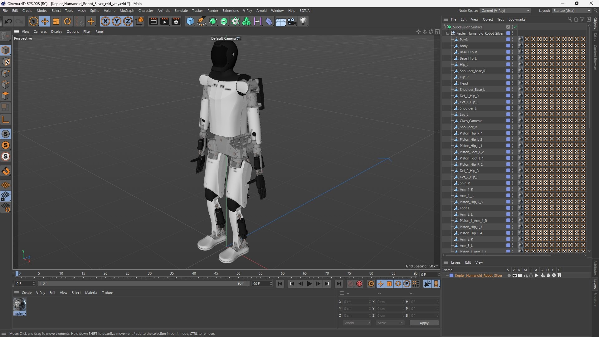This screenshot has height=337, width=599.
Task: Activate the Move tool in toolbar
Action: [45, 21]
